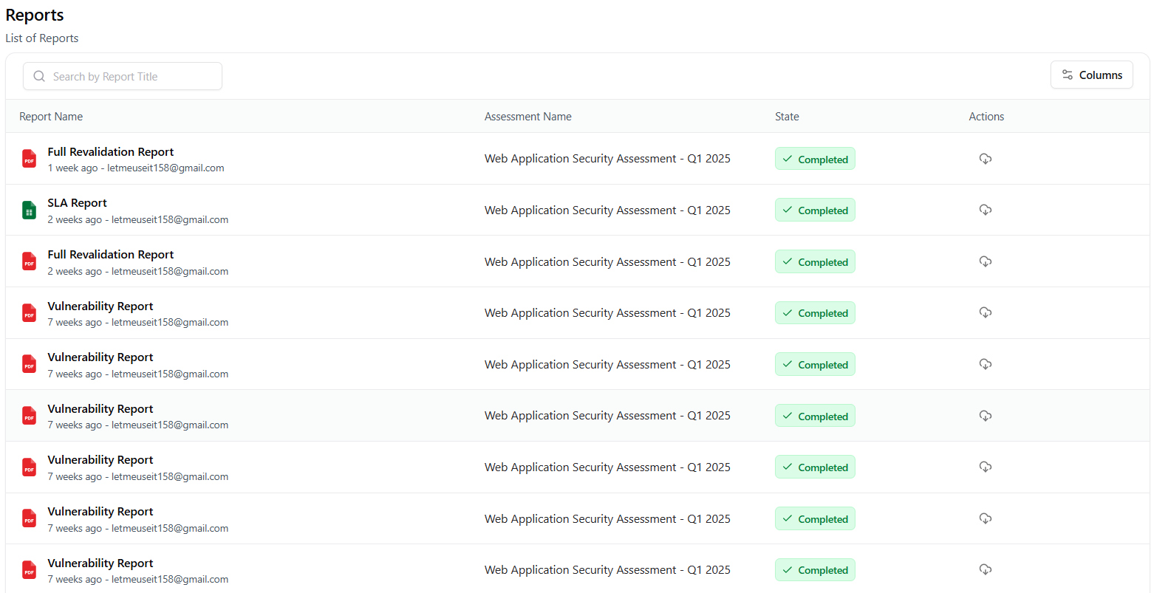Download the second Full Revalidation Report
Screen dimensions: 1151x593
pos(985,261)
